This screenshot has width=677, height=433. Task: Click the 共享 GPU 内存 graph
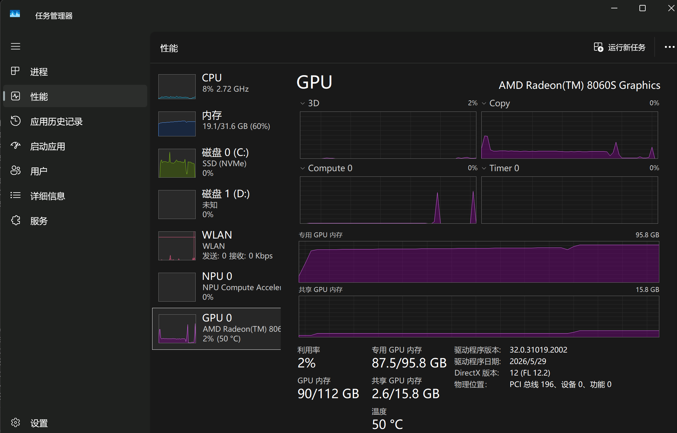[479, 317]
